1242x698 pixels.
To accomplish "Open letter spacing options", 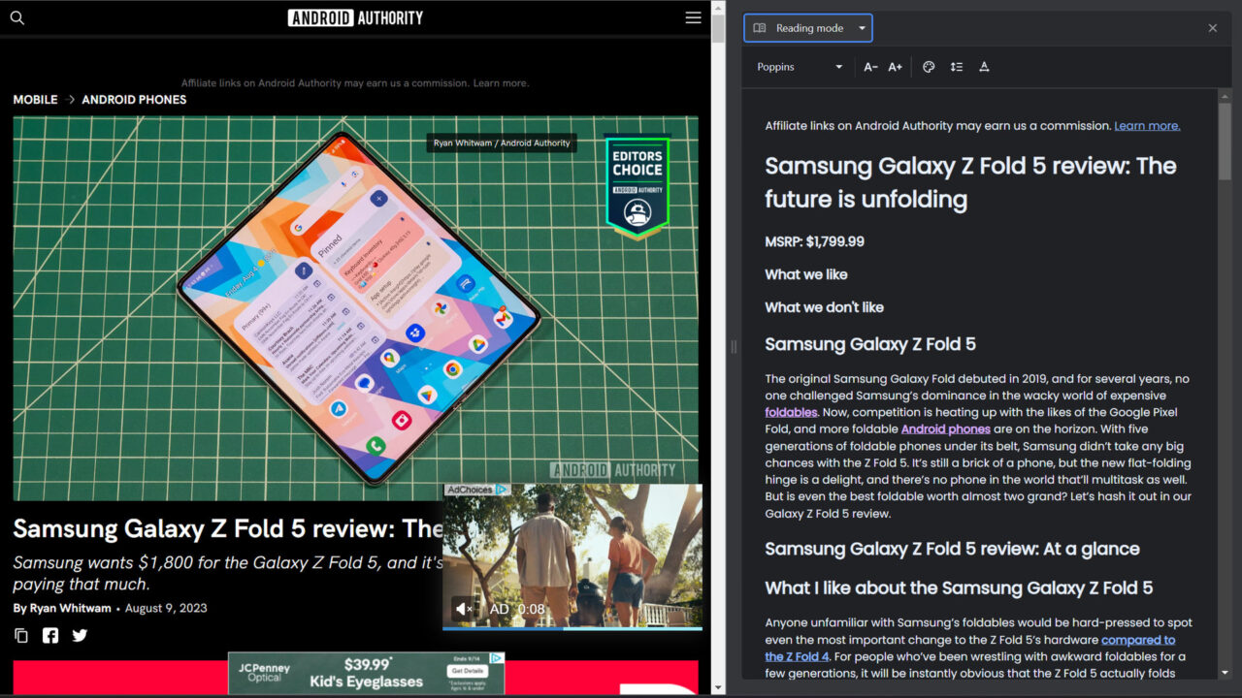I will point(984,67).
